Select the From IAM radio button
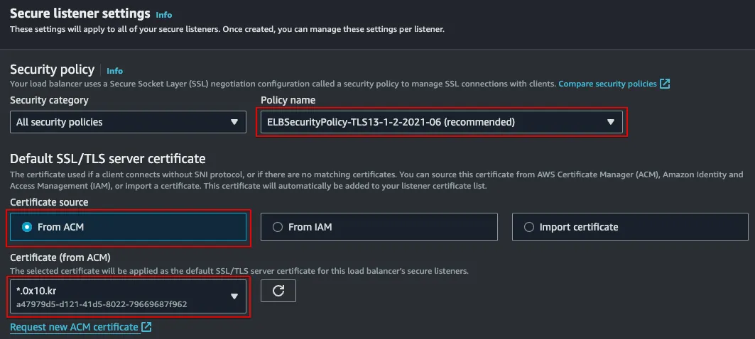The width and height of the screenshot is (755, 339). click(x=278, y=227)
